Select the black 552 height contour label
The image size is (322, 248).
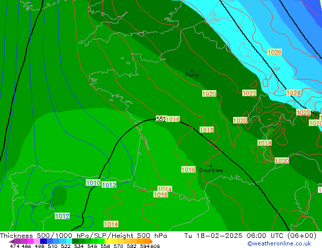coord(161,119)
